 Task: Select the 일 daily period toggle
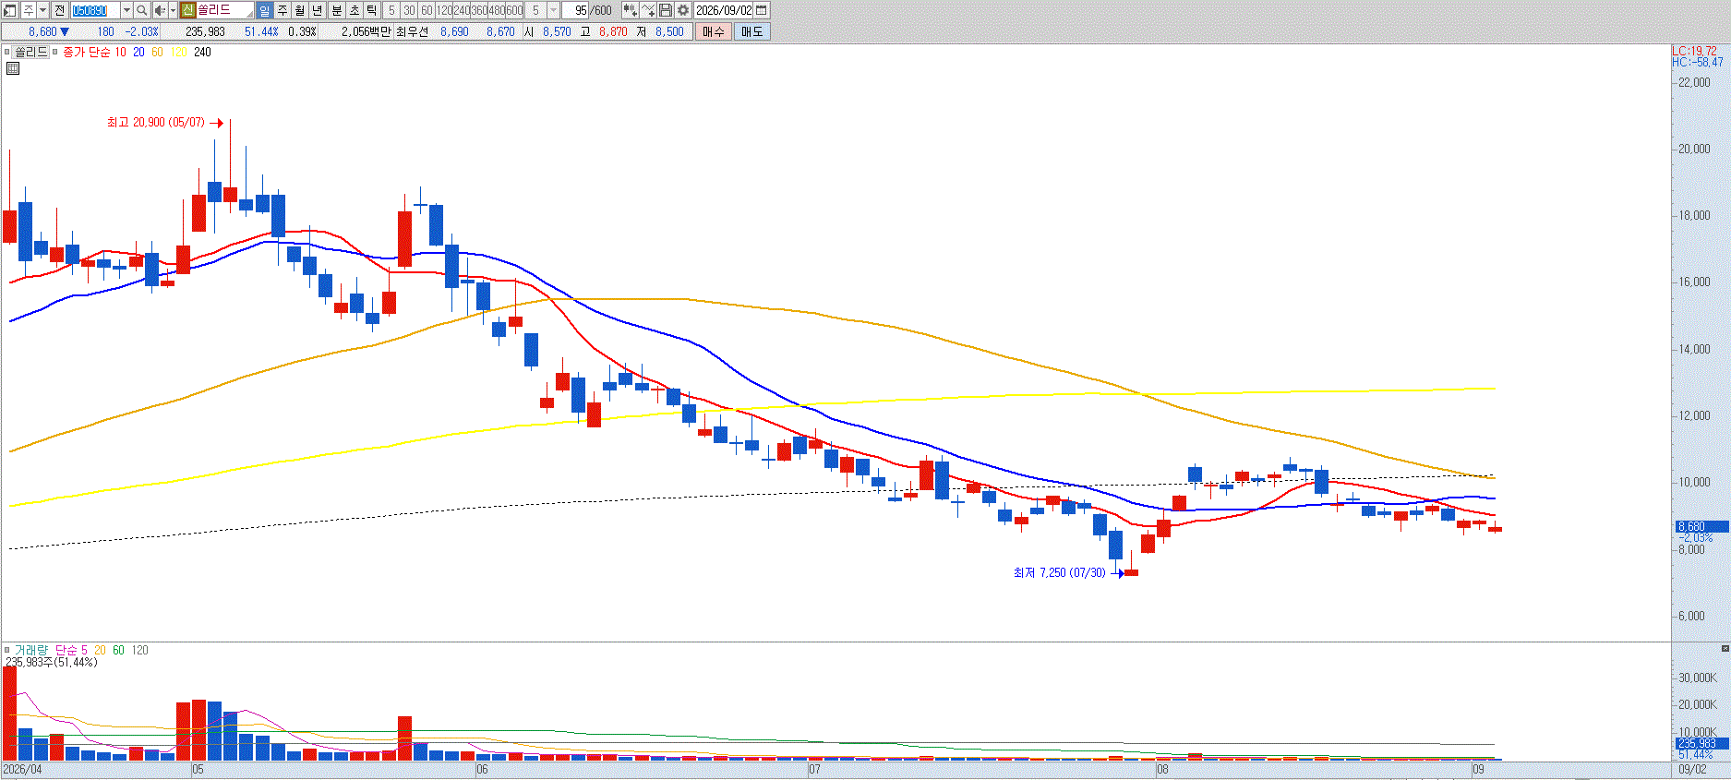264,10
